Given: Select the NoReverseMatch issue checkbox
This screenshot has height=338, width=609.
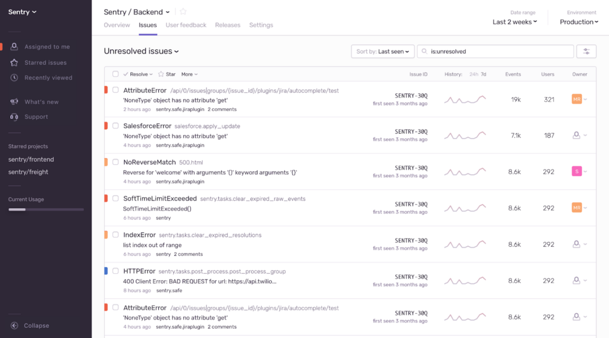Looking at the screenshot, I should point(115,162).
